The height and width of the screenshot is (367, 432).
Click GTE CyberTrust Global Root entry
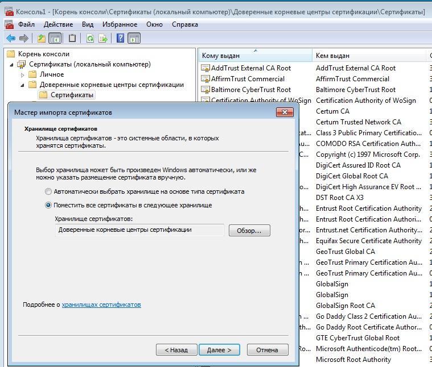[x=357, y=338]
